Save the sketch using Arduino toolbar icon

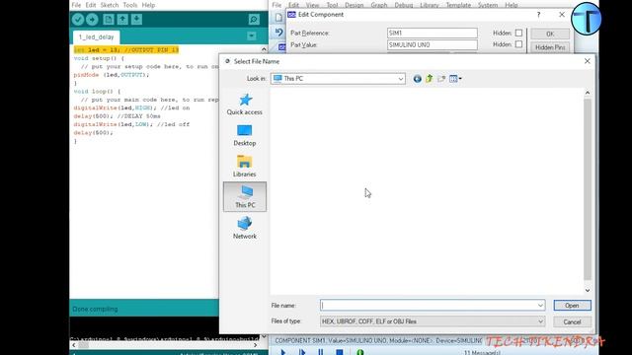tap(136, 20)
